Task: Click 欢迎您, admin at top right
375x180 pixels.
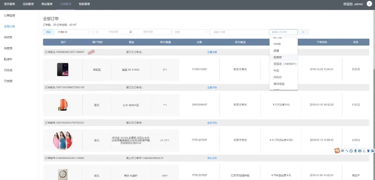Action: 353,4
